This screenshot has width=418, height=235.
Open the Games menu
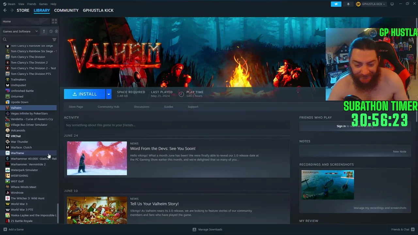click(43, 4)
